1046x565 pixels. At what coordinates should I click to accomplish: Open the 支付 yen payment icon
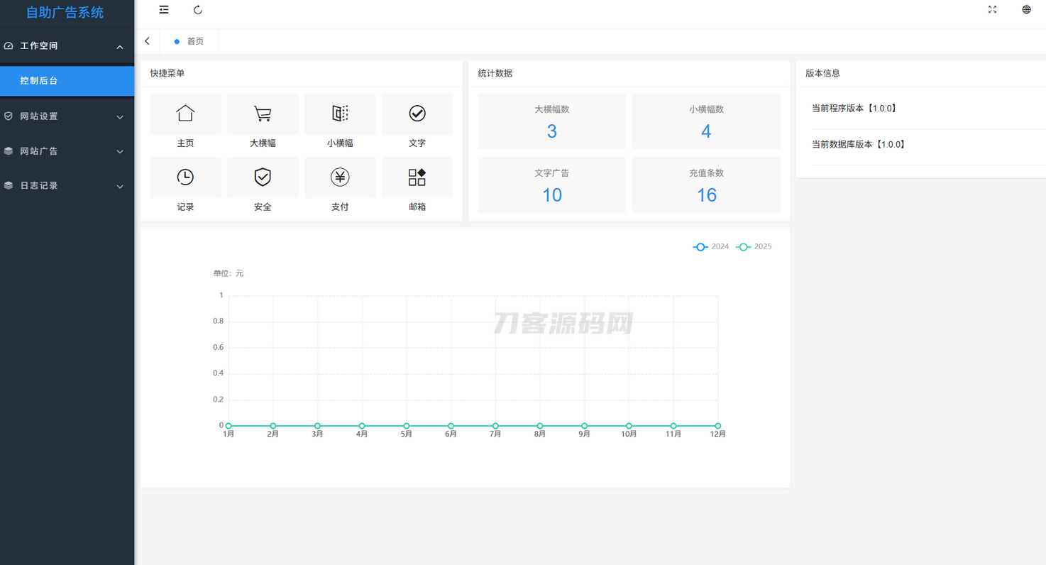(340, 177)
